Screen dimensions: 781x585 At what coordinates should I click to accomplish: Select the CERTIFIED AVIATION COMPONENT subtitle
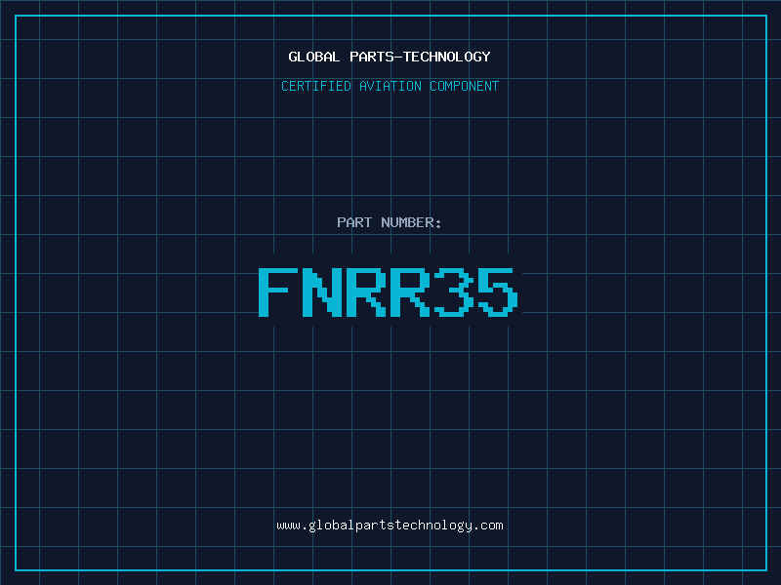point(390,86)
